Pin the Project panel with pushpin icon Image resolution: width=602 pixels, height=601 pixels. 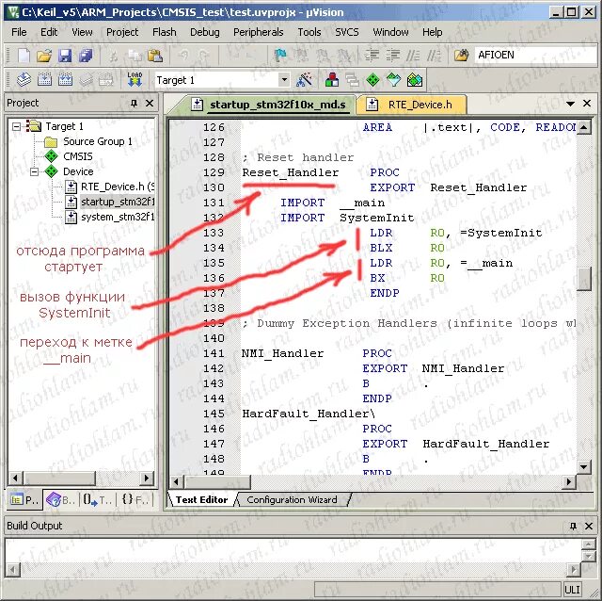[x=134, y=103]
